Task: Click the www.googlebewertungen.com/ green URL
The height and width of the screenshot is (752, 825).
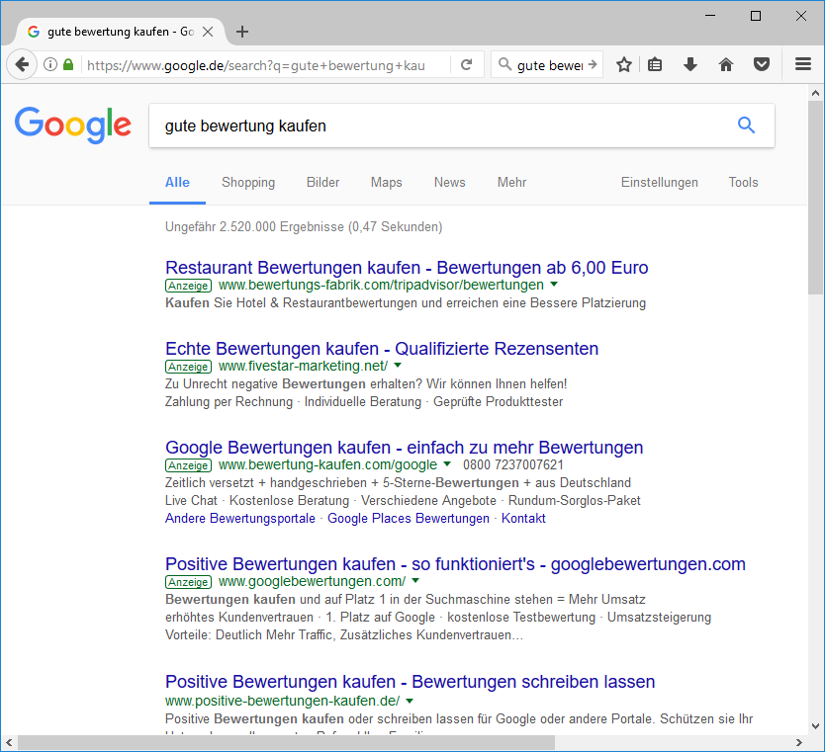Action: click(x=312, y=581)
